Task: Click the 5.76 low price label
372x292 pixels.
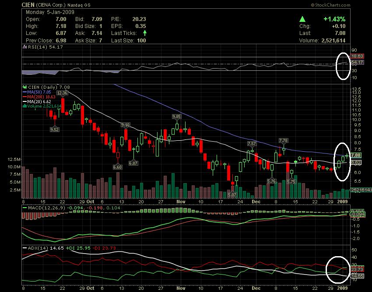Action: point(271,181)
